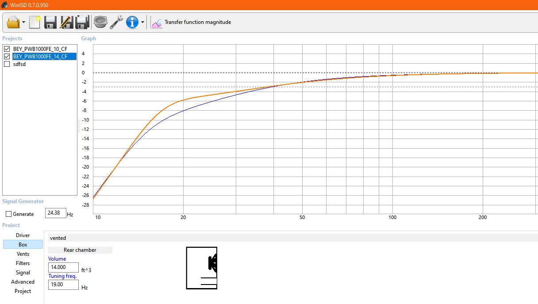Click the Hz unit beside tuning frequency

coord(85,287)
